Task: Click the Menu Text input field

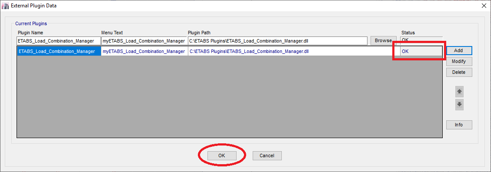Action: (x=144, y=41)
